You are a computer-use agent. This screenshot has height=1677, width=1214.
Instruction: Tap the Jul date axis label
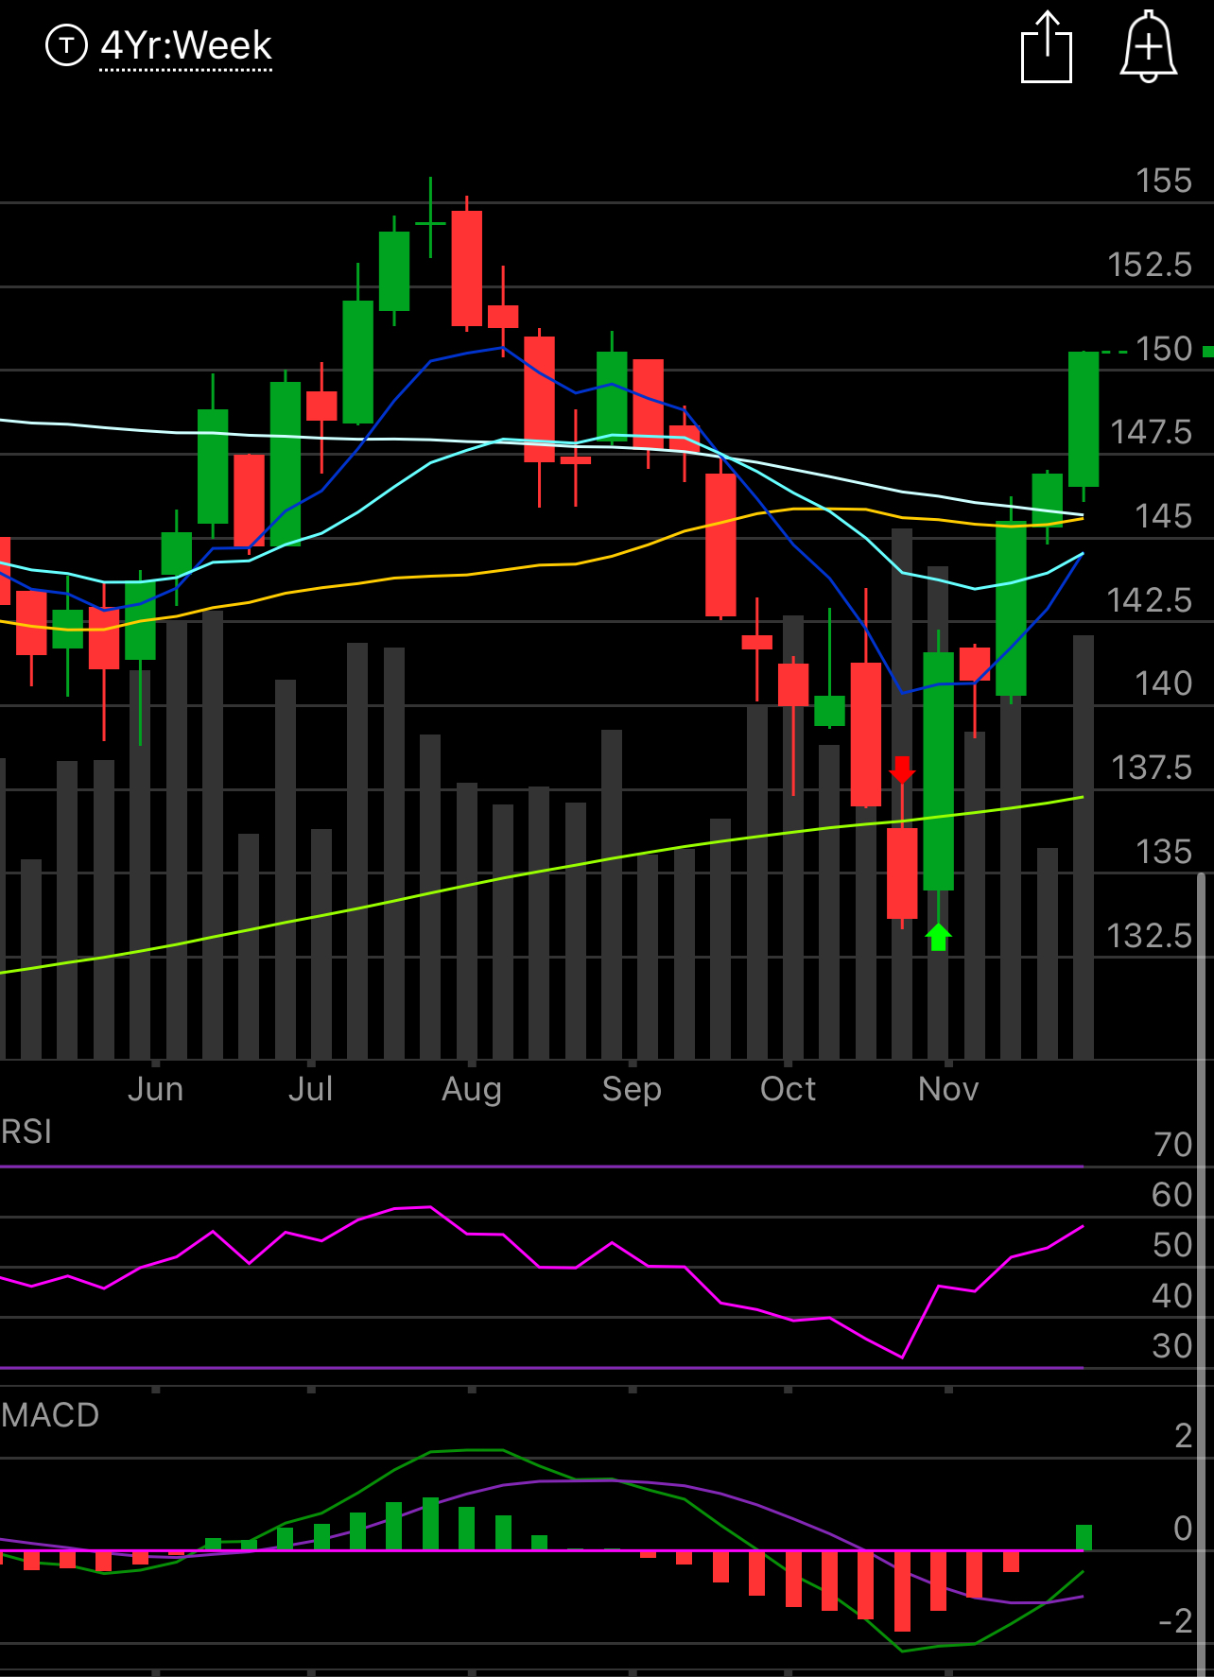click(310, 1089)
